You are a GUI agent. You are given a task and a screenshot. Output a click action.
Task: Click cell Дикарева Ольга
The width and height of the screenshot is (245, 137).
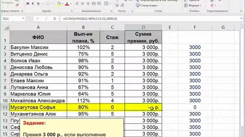pyautogui.click(x=38, y=74)
